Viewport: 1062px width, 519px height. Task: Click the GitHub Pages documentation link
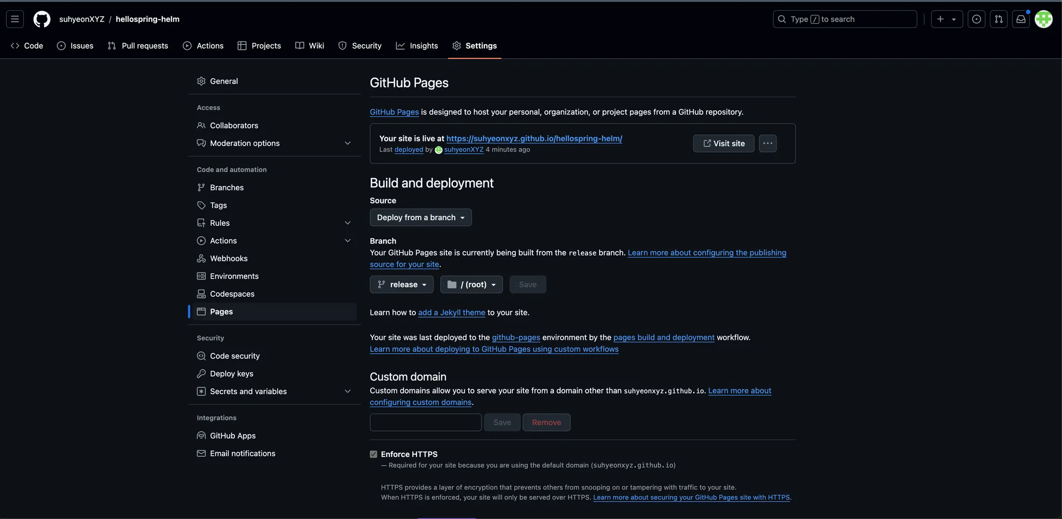click(x=394, y=112)
